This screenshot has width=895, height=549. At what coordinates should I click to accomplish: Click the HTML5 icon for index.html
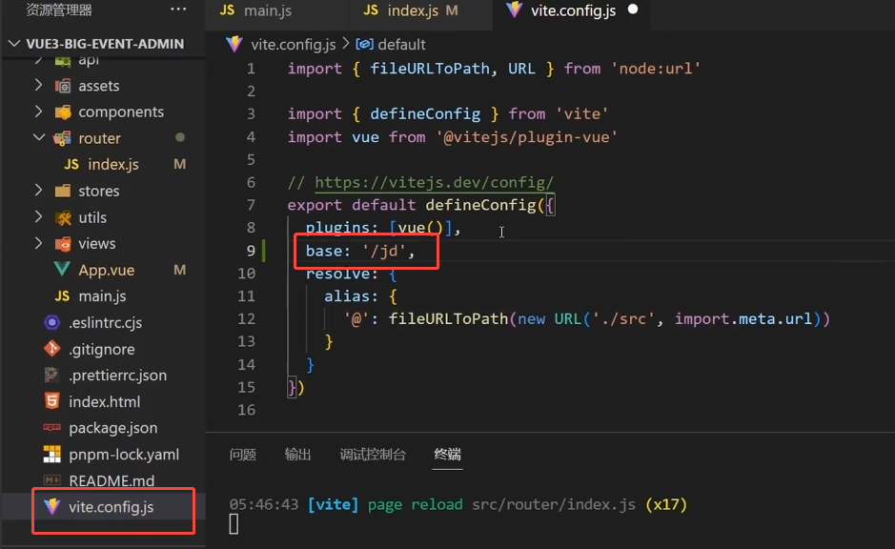[x=51, y=401]
